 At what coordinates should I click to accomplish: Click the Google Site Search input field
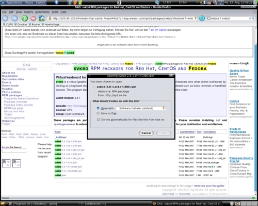[x=14, y=151]
